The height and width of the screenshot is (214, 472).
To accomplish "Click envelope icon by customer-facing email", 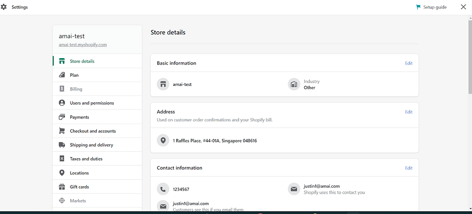I will coord(163,206).
